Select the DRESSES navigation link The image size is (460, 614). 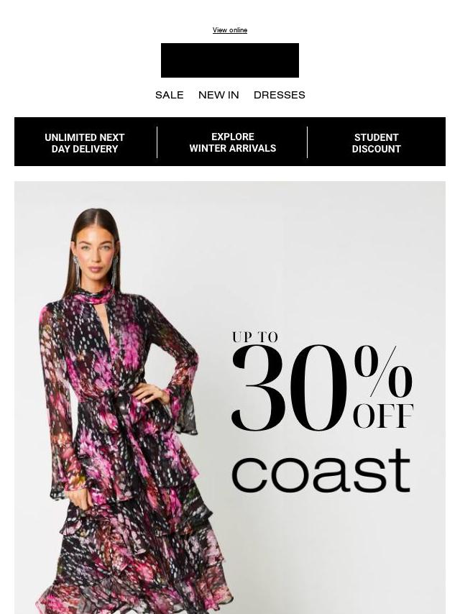tap(279, 95)
